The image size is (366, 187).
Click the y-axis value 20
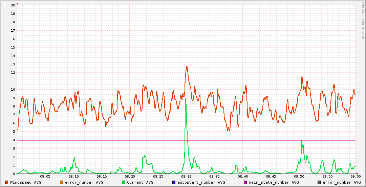coord(13,5)
